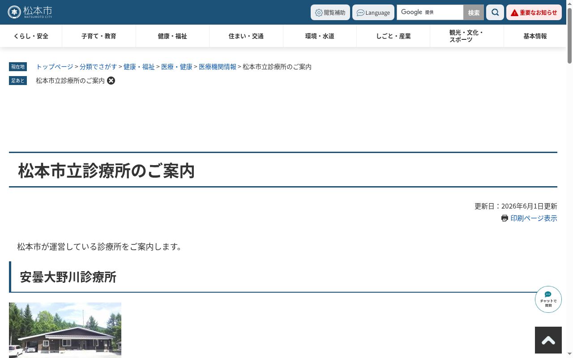Click the printer icon
Screen dimensions: 573x358
coord(505,218)
